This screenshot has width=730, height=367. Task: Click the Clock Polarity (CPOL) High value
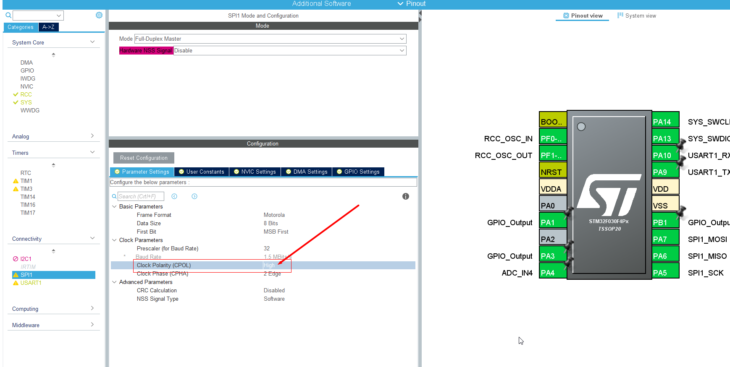tap(269, 265)
